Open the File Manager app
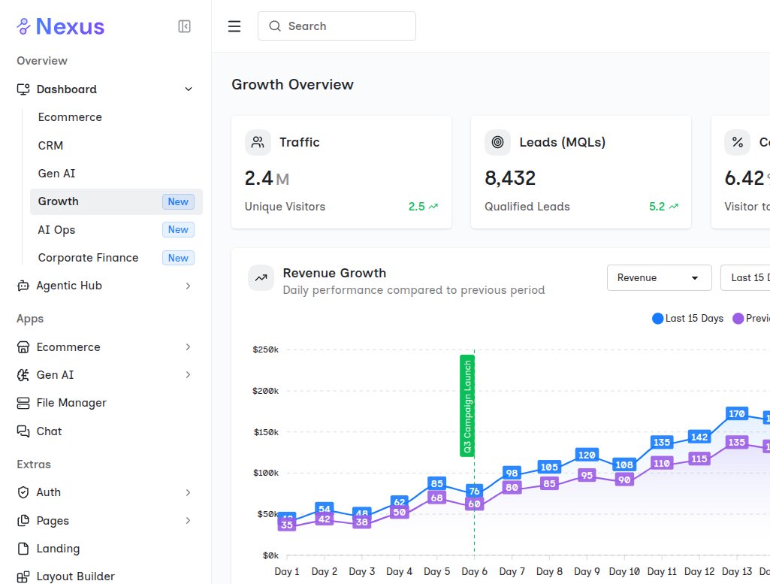 click(x=105, y=404)
